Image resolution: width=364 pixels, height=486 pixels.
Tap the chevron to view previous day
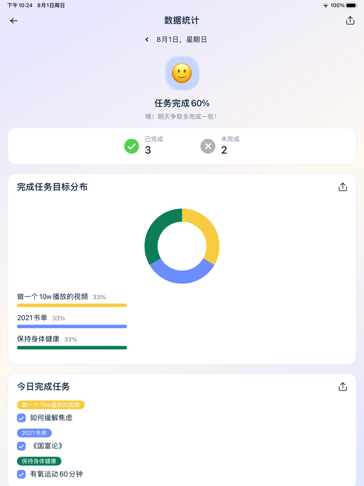pyautogui.click(x=147, y=39)
